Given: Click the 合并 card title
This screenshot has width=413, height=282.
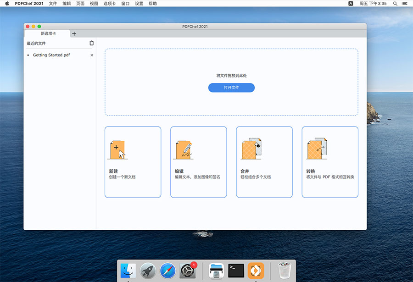Looking at the screenshot, I should pyautogui.click(x=245, y=171).
